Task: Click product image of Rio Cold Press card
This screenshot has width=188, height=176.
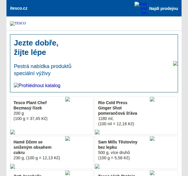Action: (x=152, y=99)
